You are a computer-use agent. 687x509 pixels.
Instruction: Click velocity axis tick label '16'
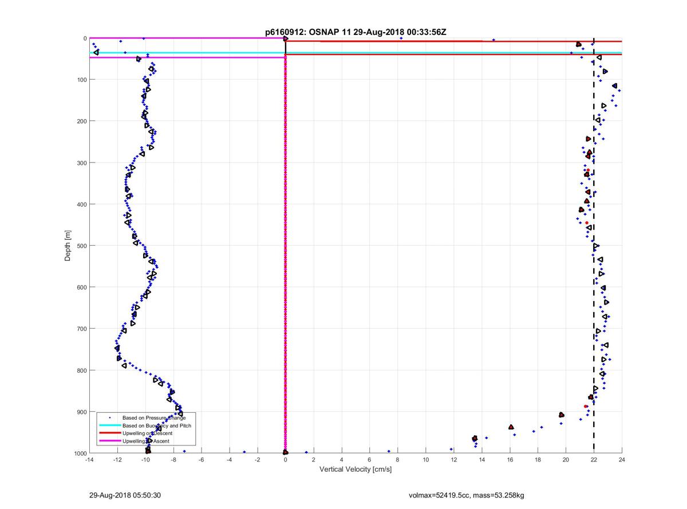[510, 460]
